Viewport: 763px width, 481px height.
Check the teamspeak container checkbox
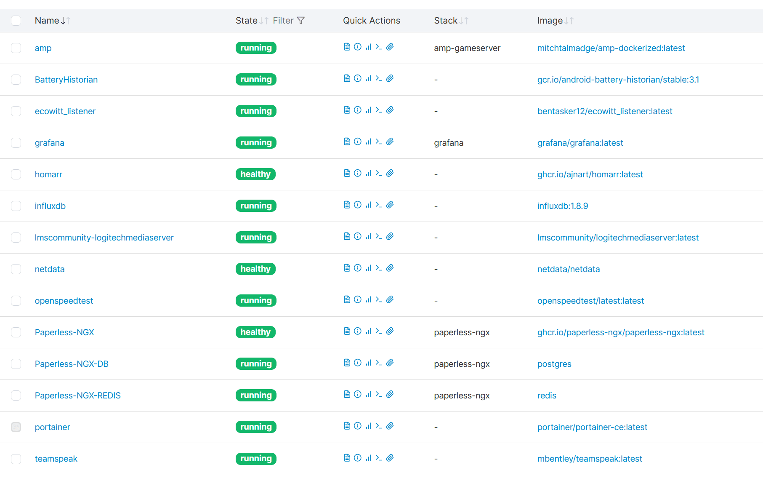[16, 459]
